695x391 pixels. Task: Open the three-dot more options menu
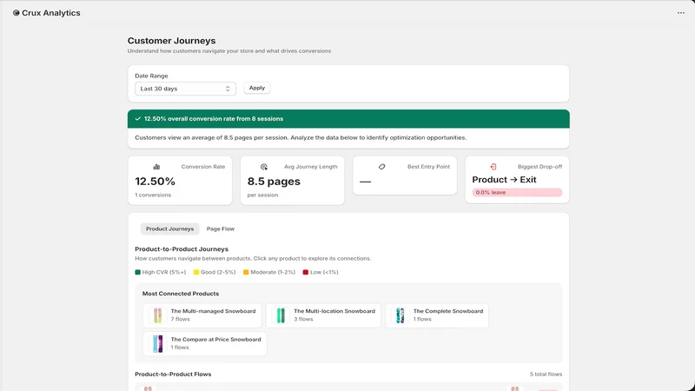(x=681, y=13)
